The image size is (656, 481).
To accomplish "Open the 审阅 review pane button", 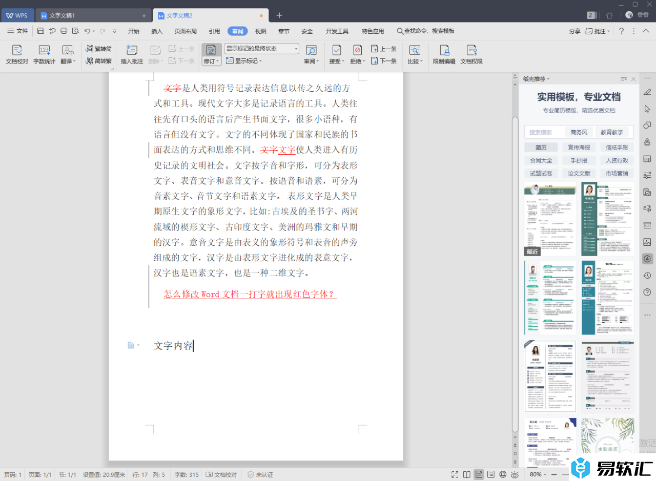I will click(x=311, y=55).
